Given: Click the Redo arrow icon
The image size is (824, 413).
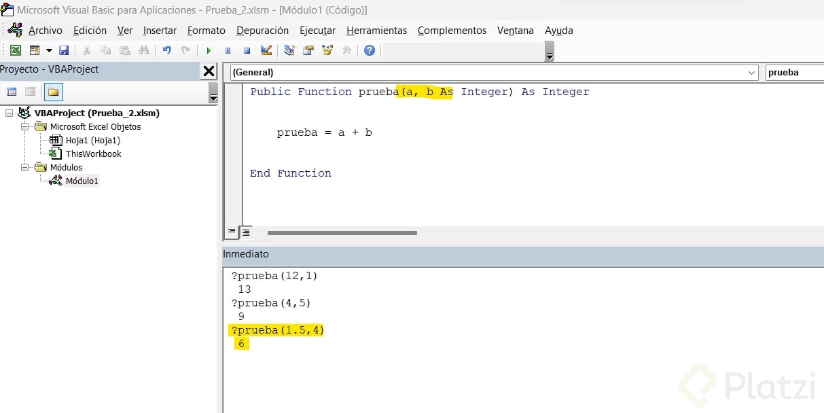Looking at the screenshot, I should coord(185,50).
